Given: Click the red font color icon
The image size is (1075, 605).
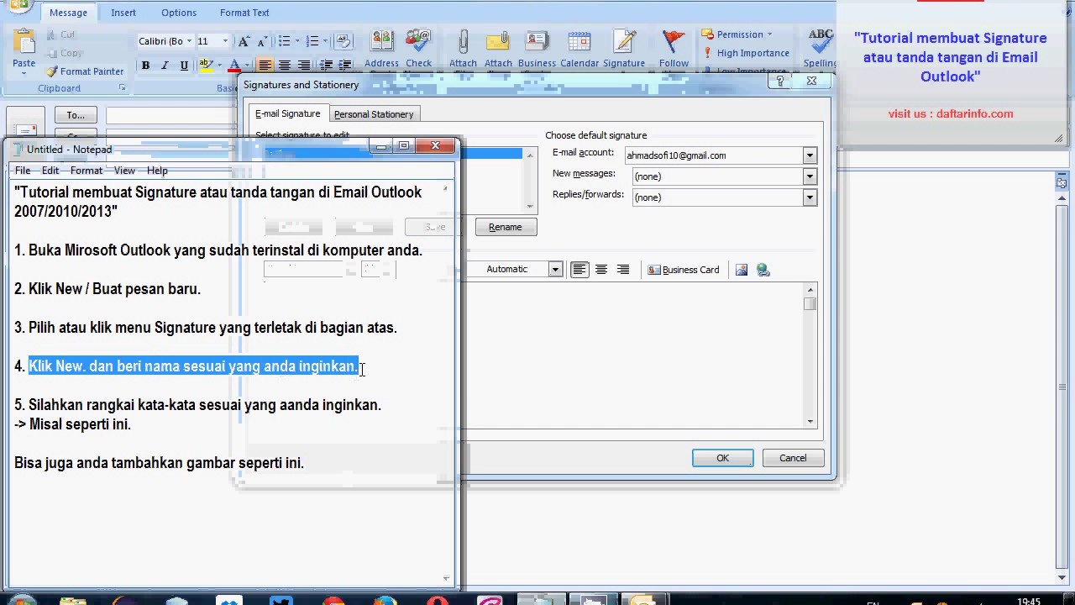Looking at the screenshot, I should [x=234, y=66].
